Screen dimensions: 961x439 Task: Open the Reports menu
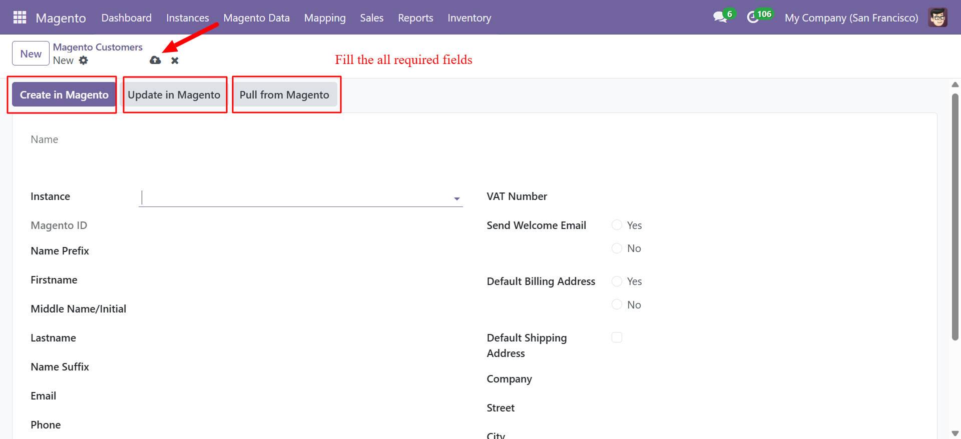415,18
